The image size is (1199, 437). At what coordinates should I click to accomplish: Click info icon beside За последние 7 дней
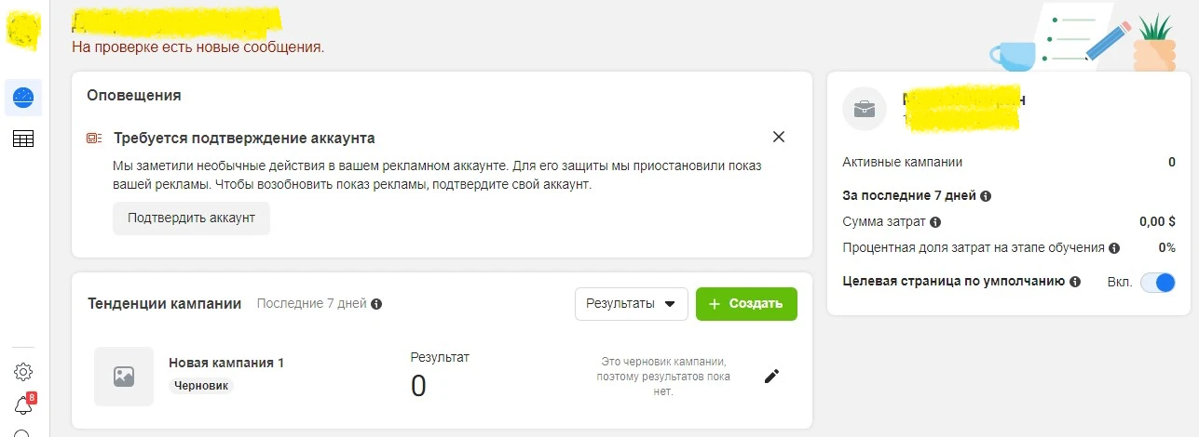(986, 196)
